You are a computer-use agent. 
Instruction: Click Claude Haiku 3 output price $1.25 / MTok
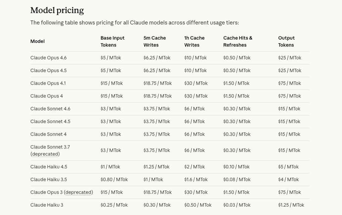[291, 205]
